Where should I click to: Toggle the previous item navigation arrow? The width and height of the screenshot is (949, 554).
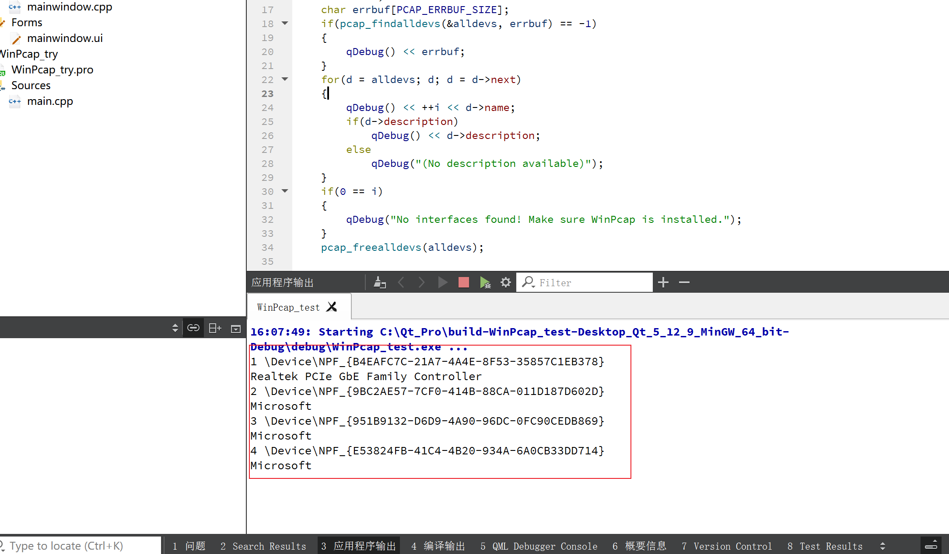pos(401,282)
